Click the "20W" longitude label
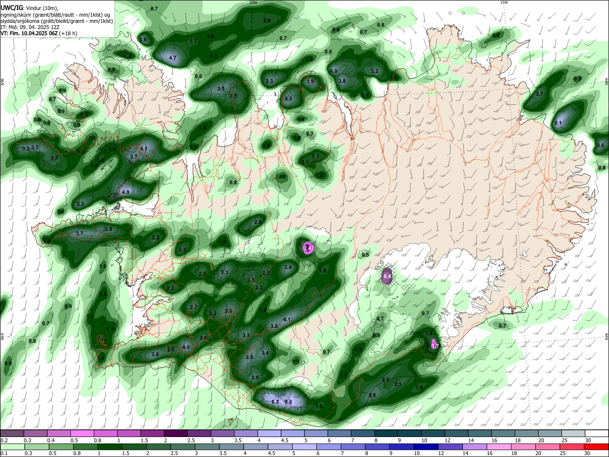 253,2
